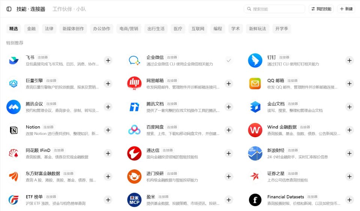Toggle the sidebar panel icon
Screen dimensions: 360x211
coord(9,9)
